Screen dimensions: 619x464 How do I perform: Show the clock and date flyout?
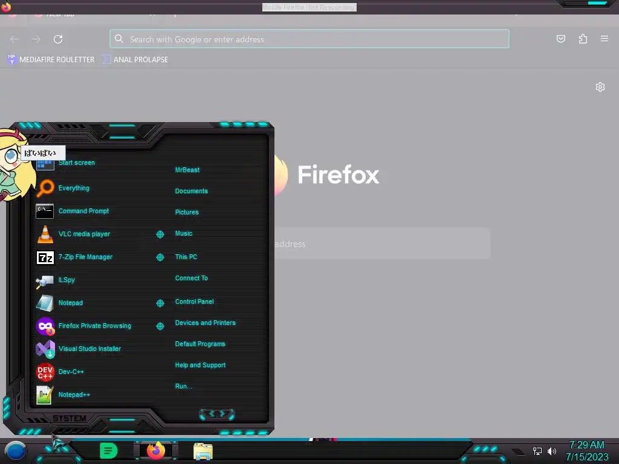point(586,451)
